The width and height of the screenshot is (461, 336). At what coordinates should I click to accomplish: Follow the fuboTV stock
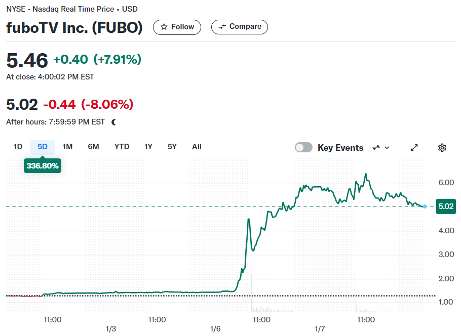(x=177, y=27)
